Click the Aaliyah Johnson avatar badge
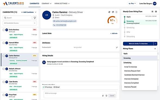The width and height of the screenshot is (160, 100). (x=7, y=69)
